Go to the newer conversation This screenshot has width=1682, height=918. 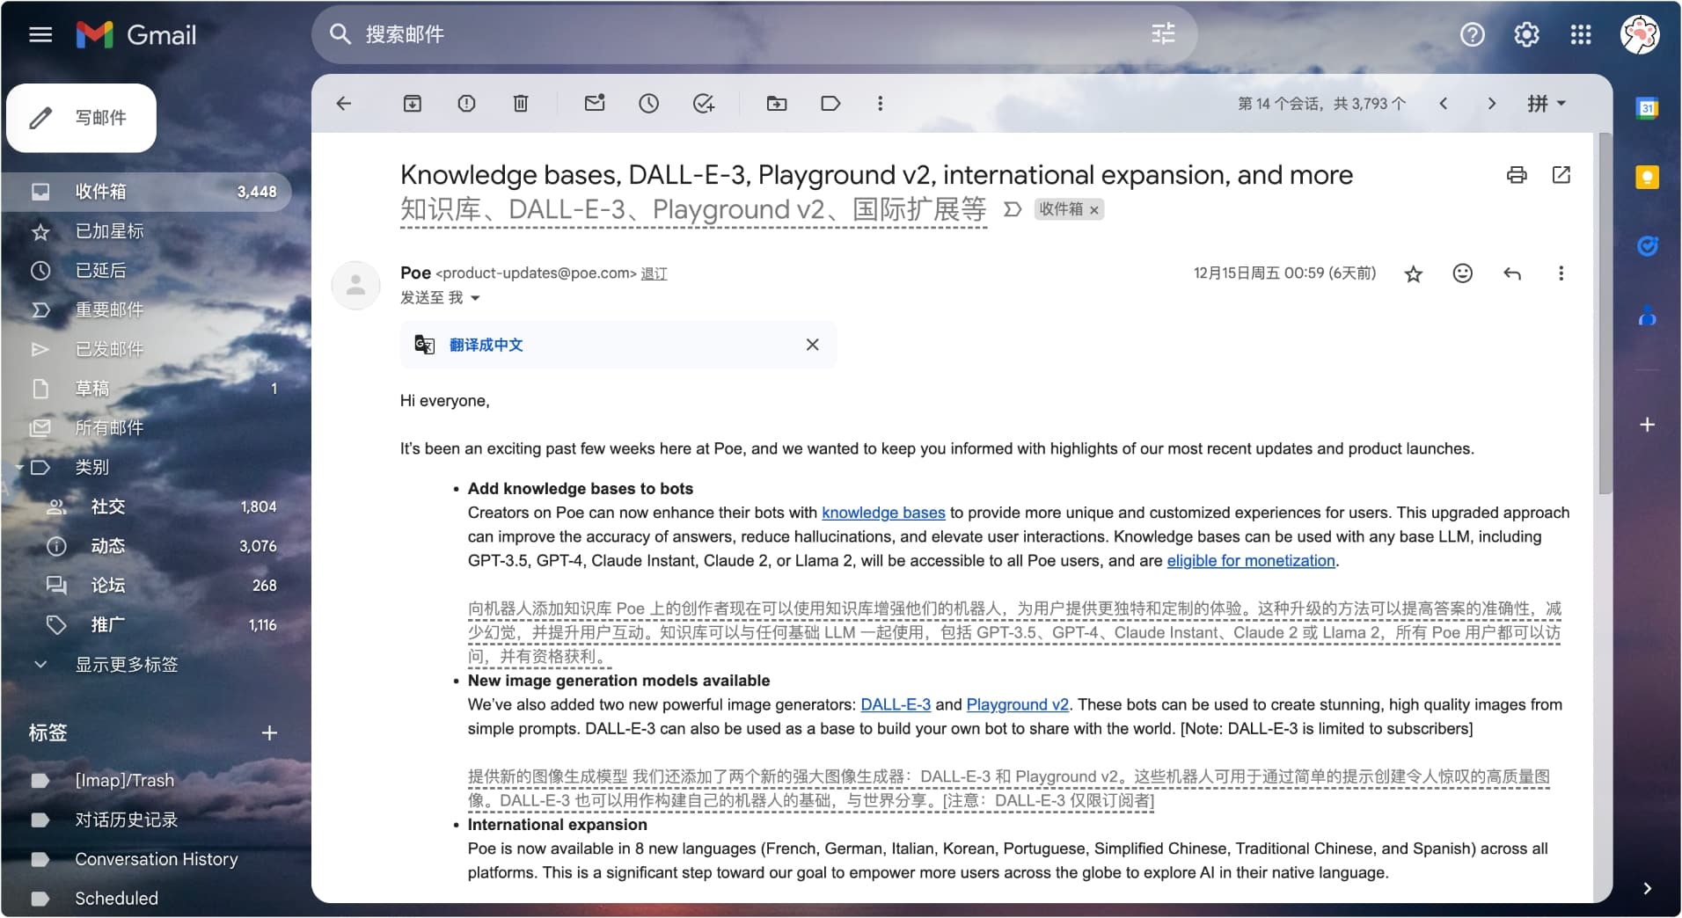1443,104
